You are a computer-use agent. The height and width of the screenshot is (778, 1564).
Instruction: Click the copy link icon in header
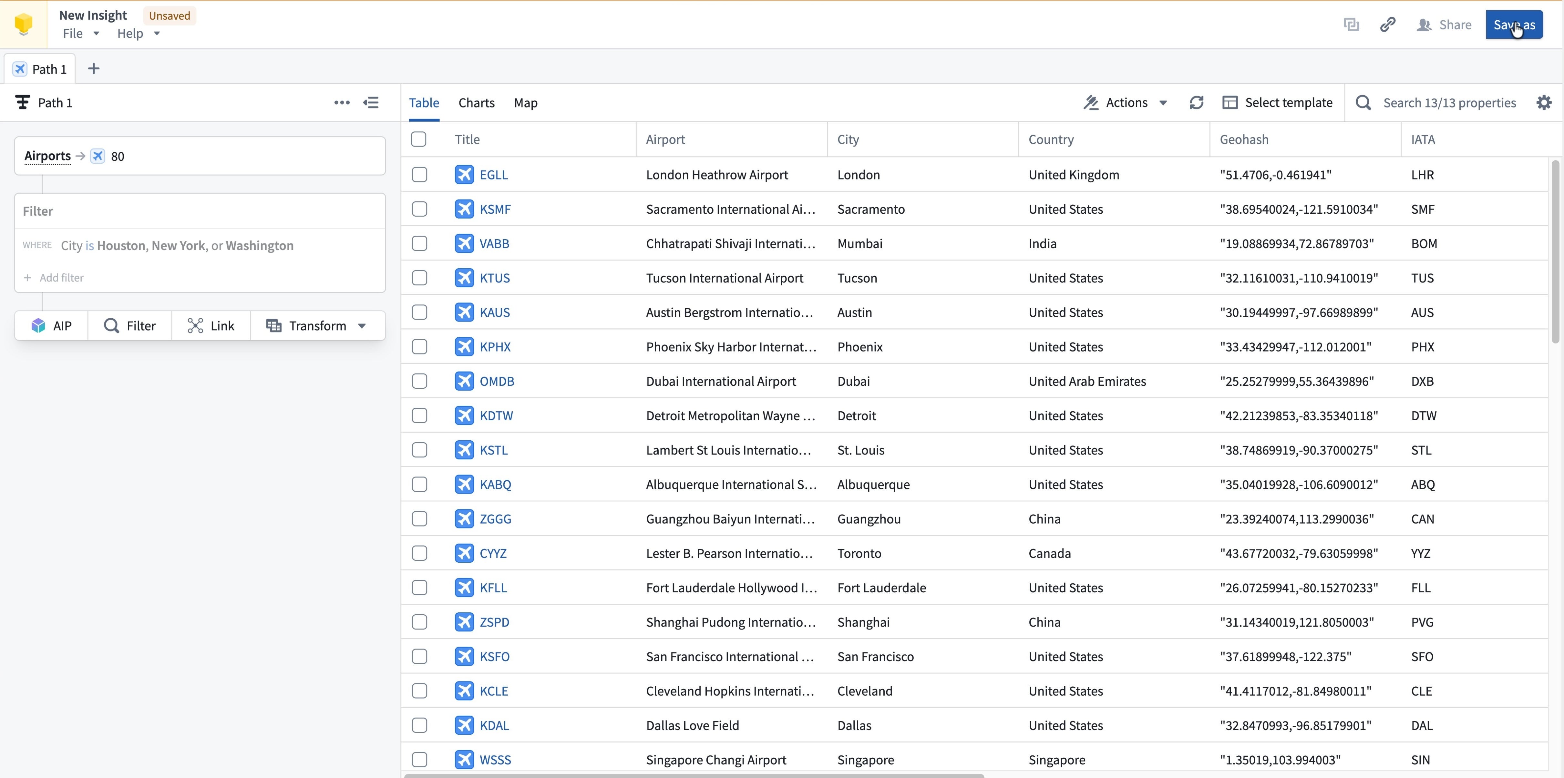coord(1387,25)
